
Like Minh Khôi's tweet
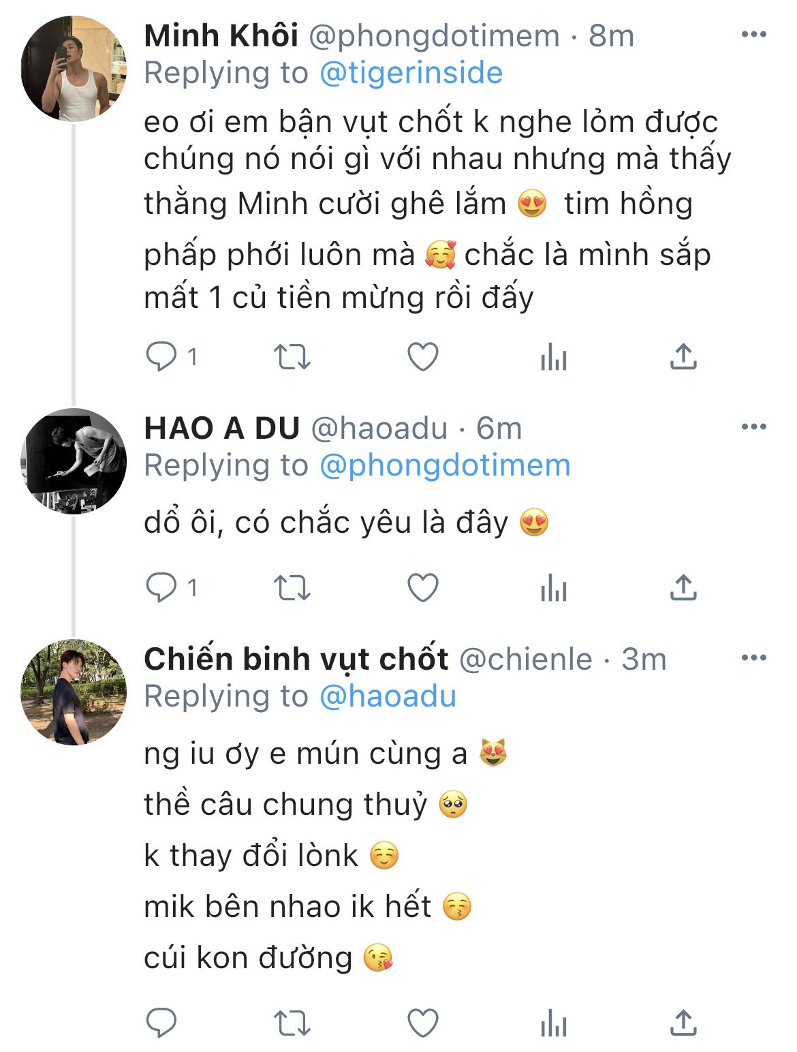(x=422, y=356)
